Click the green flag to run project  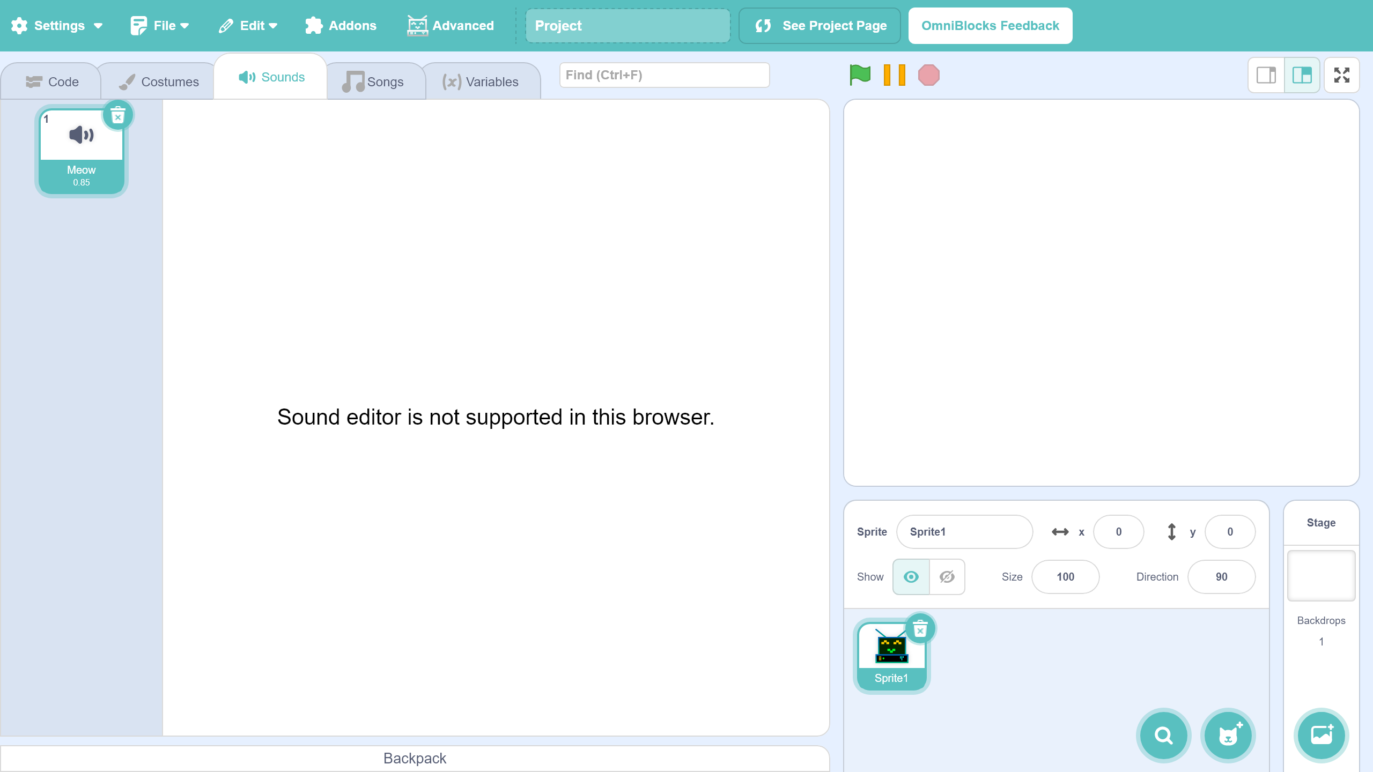(860, 75)
